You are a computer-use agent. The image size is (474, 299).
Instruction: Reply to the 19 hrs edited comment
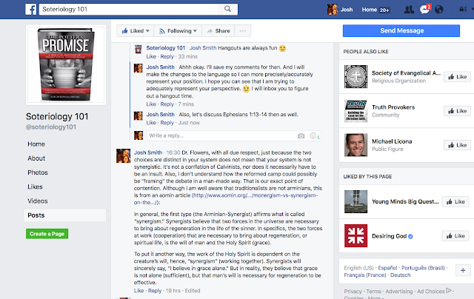click(x=155, y=291)
